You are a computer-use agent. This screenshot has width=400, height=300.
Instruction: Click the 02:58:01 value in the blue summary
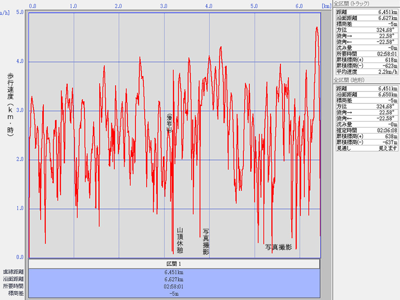173,286
